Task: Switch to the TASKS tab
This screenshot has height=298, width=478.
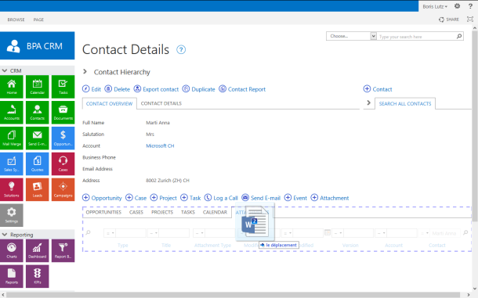Action: [x=188, y=213]
